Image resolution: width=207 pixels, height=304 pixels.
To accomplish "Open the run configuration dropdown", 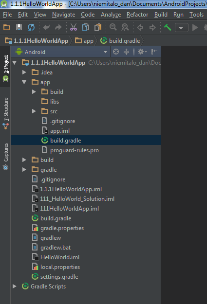I will click(x=181, y=28).
